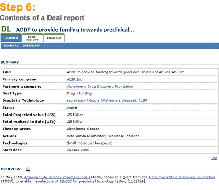
Task: Click the SUMMARY section heading
Action: click(x=9, y=62)
